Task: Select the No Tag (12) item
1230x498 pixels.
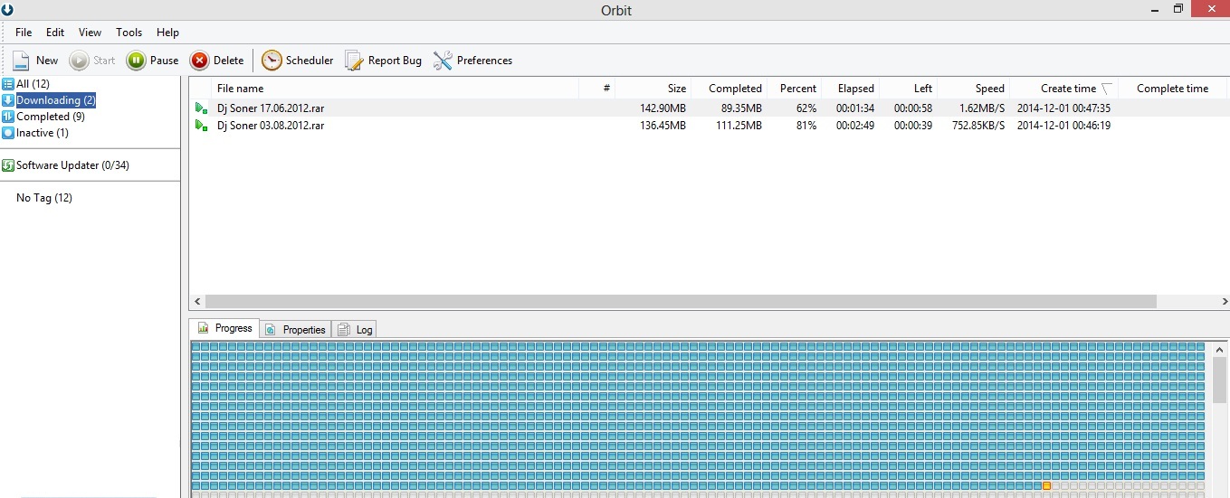Action: point(44,198)
